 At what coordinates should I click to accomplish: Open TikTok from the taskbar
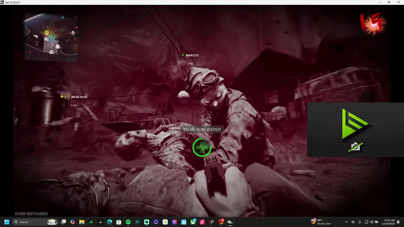202,222
